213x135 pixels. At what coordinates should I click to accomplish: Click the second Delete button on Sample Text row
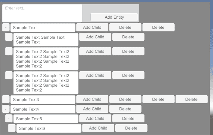pyautogui.click(x=158, y=27)
